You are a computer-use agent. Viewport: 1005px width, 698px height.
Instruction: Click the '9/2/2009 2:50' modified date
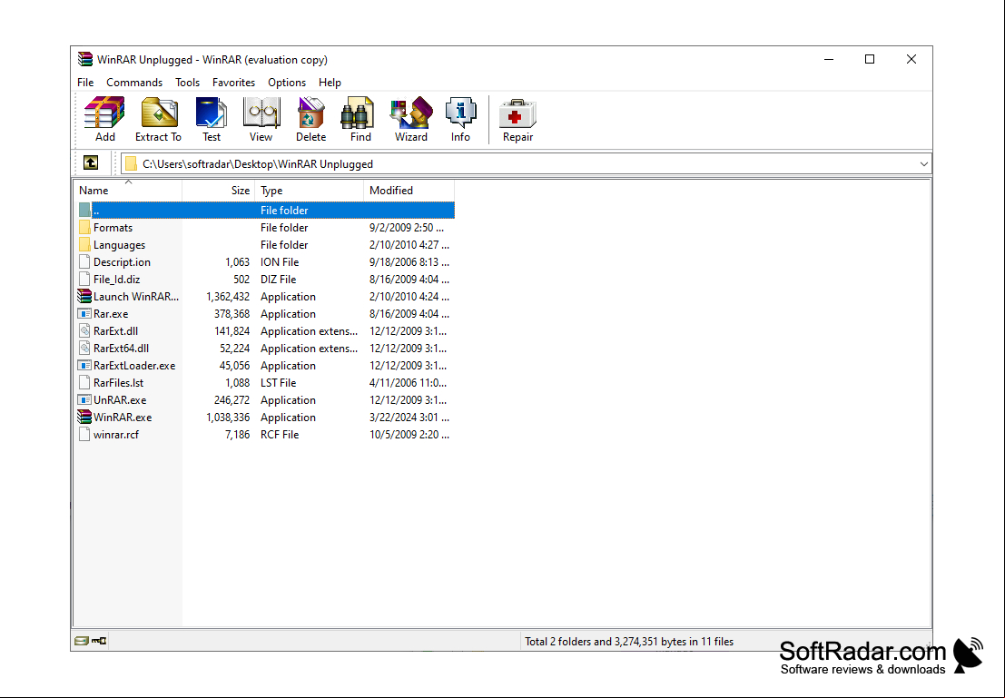coord(407,228)
